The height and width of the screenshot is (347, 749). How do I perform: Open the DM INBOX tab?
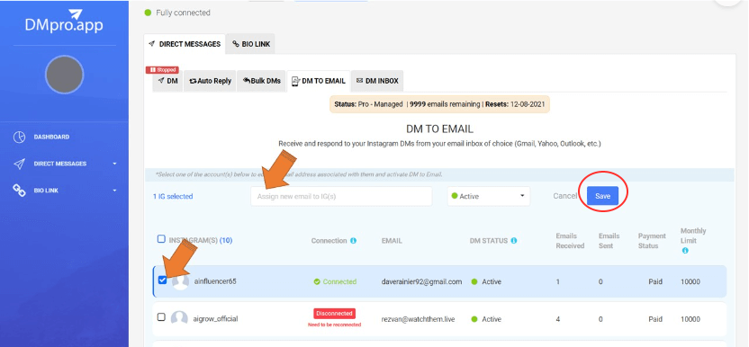(x=377, y=81)
